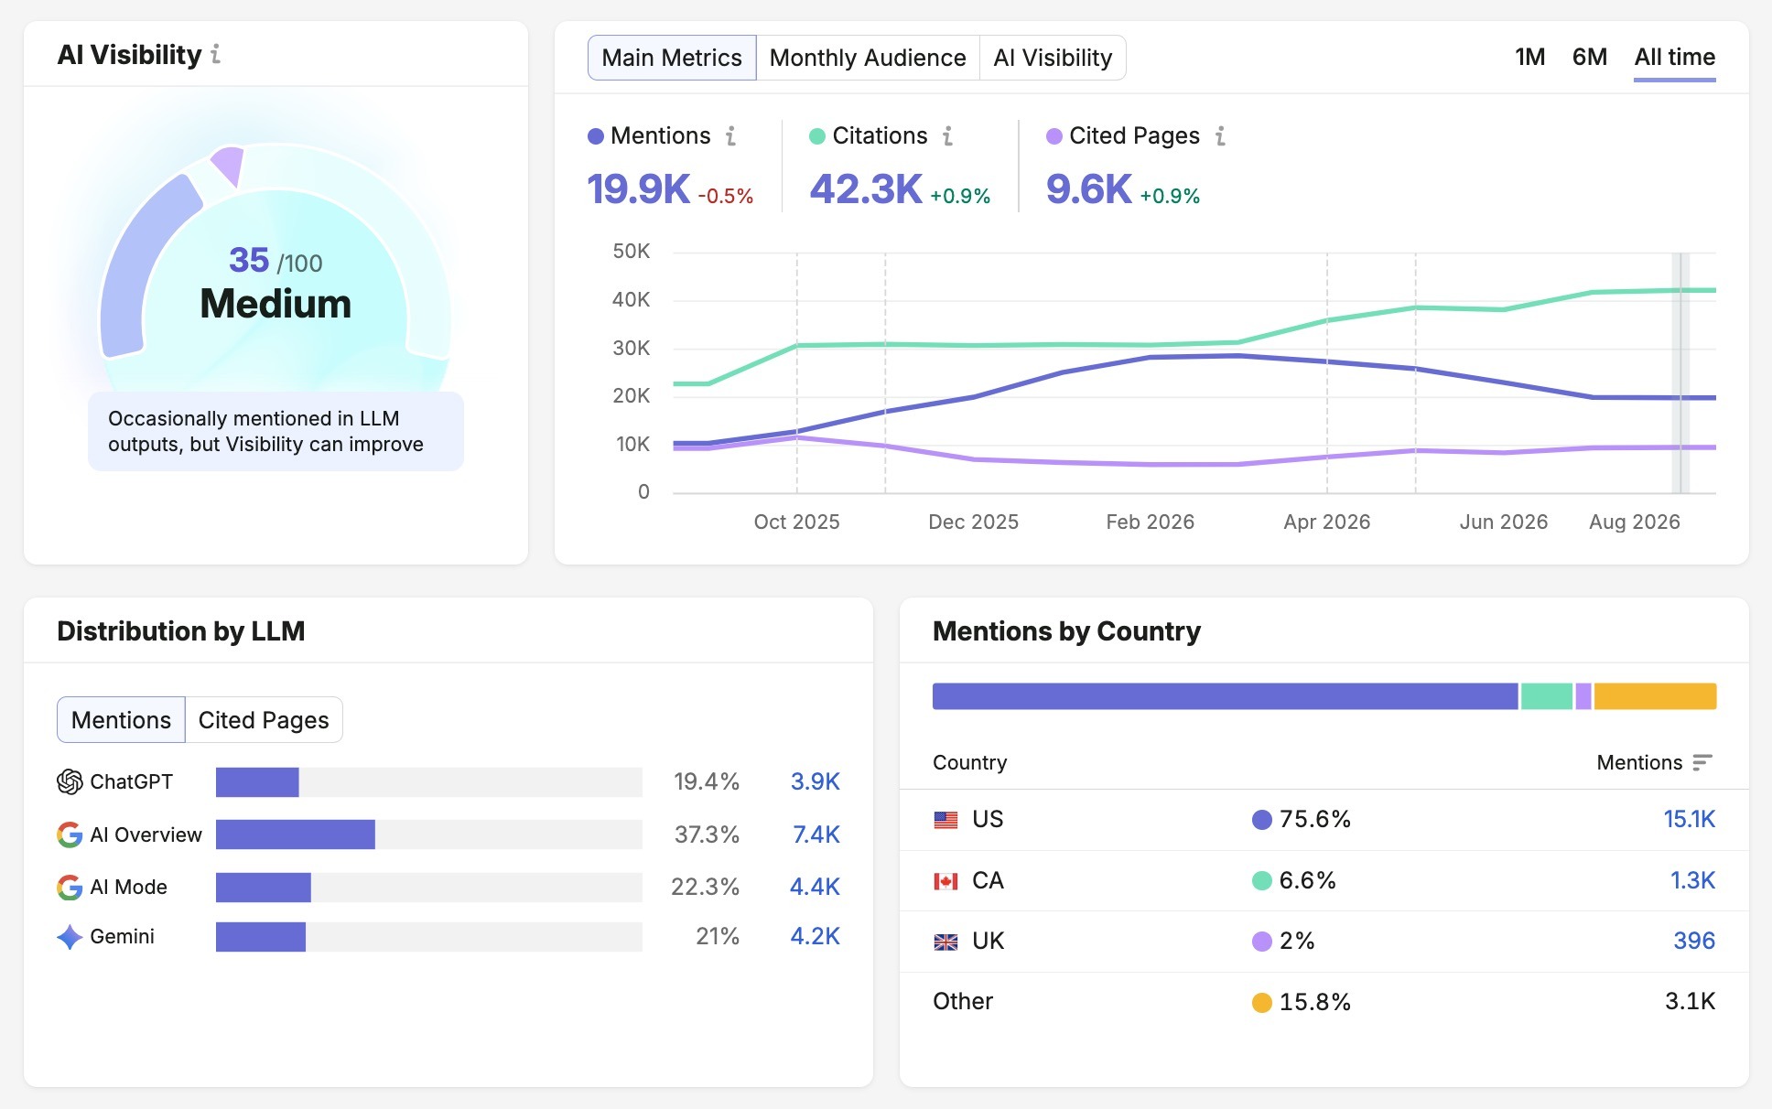Click the Other 15.8% color dot

point(1262,1003)
